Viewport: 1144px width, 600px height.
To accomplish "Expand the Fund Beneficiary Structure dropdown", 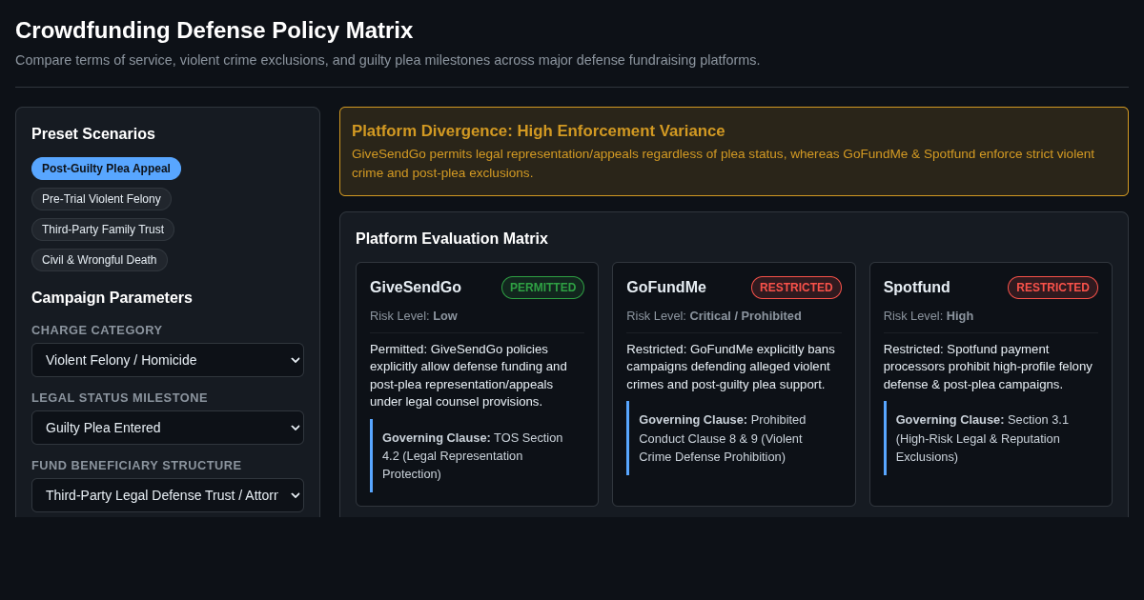I will point(168,495).
